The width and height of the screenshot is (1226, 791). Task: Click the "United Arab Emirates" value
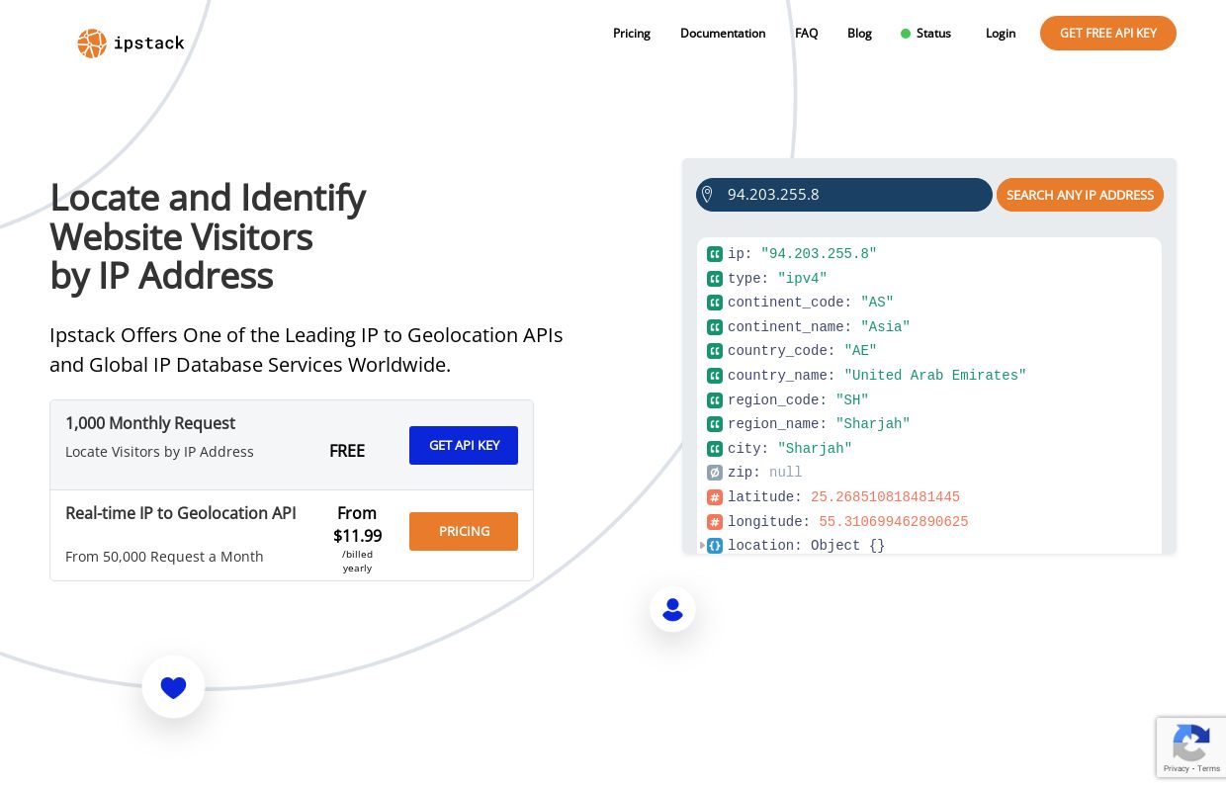935,376
